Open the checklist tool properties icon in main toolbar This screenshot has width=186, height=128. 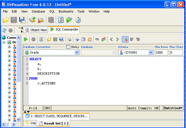(61, 20)
